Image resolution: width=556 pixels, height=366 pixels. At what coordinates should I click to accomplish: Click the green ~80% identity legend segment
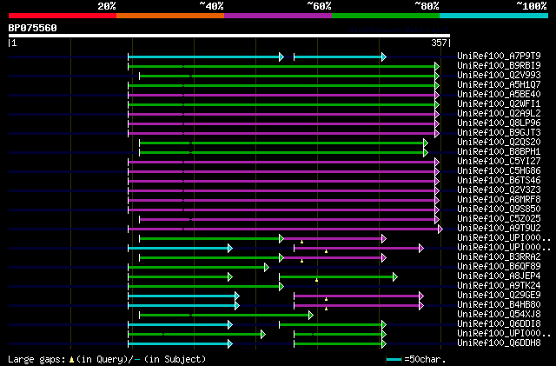(x=386, y=16)
